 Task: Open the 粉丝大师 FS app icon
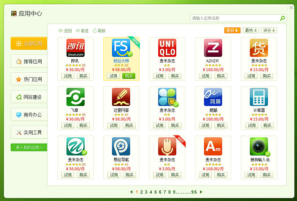[121, 48]
